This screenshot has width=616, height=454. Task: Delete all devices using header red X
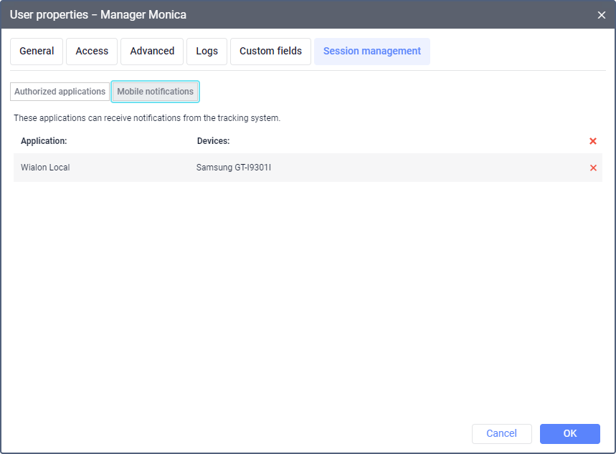593,141
